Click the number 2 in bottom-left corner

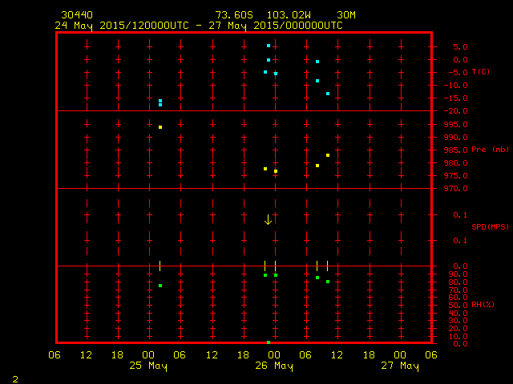(14, 378)
